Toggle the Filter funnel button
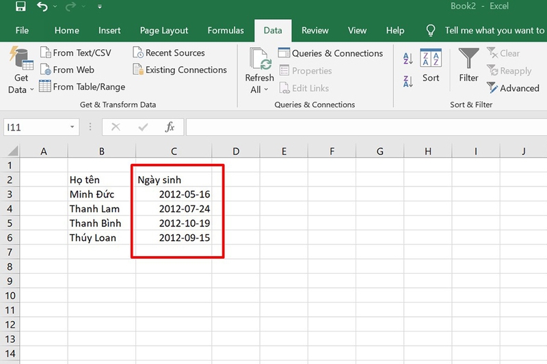547x364 pixels. 468,65
